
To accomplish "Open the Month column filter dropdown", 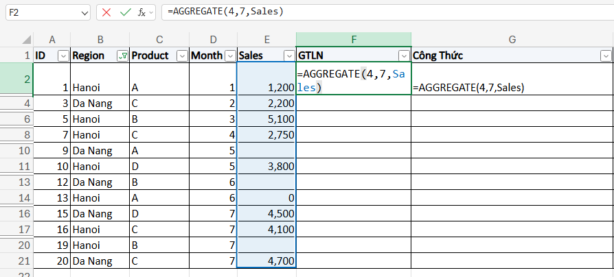I will (229, 56).
